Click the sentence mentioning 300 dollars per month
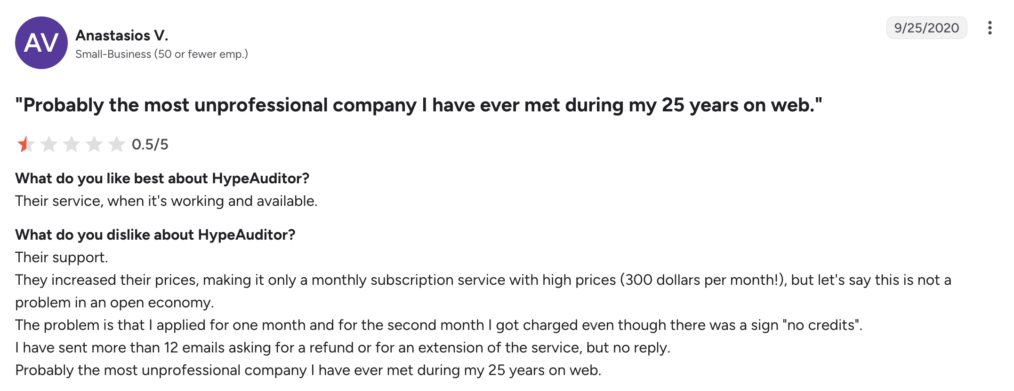1014x391 pixels. tap(483, 291)
